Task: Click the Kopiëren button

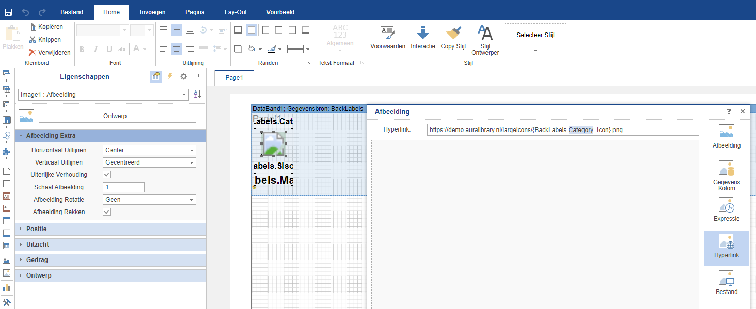Action: (x=46, y=26)
